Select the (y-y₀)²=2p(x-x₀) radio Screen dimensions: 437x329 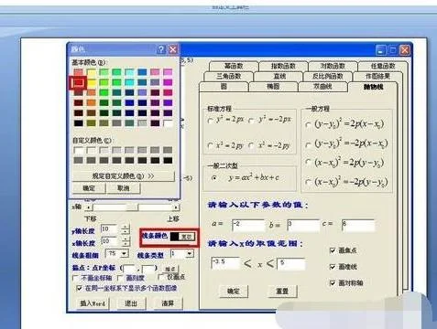point(309,124)
